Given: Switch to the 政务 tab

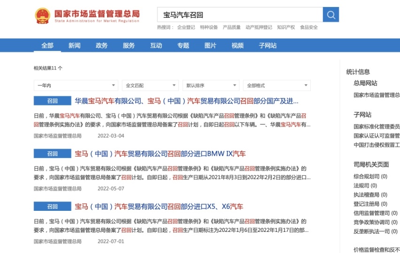Looking at the screenshot, I should coord(101,45).
